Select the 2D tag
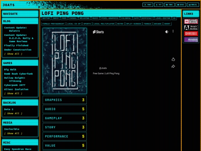Screen dimensions: 201x151 174,18
